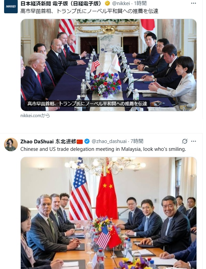Open the 1時間 timestamp of Nikkei post
This screenshot has width=206, height=269.
[140, 3]
